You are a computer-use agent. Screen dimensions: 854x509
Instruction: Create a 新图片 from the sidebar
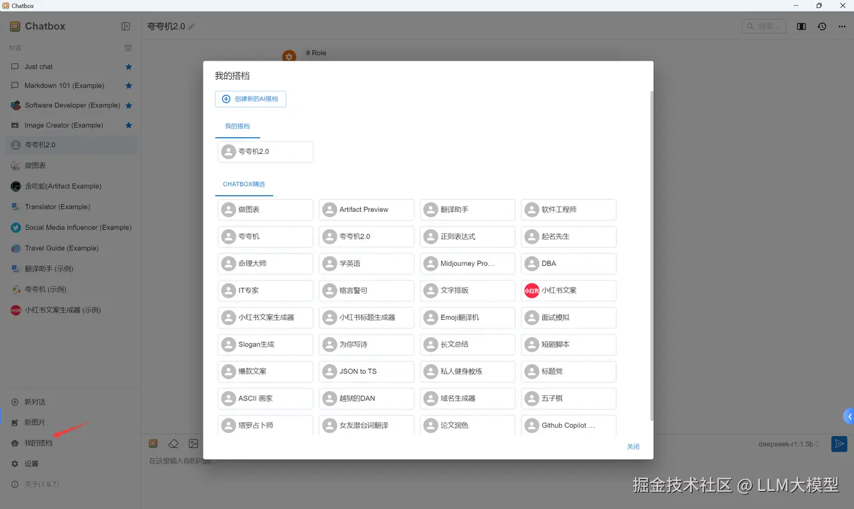(71, 422)
